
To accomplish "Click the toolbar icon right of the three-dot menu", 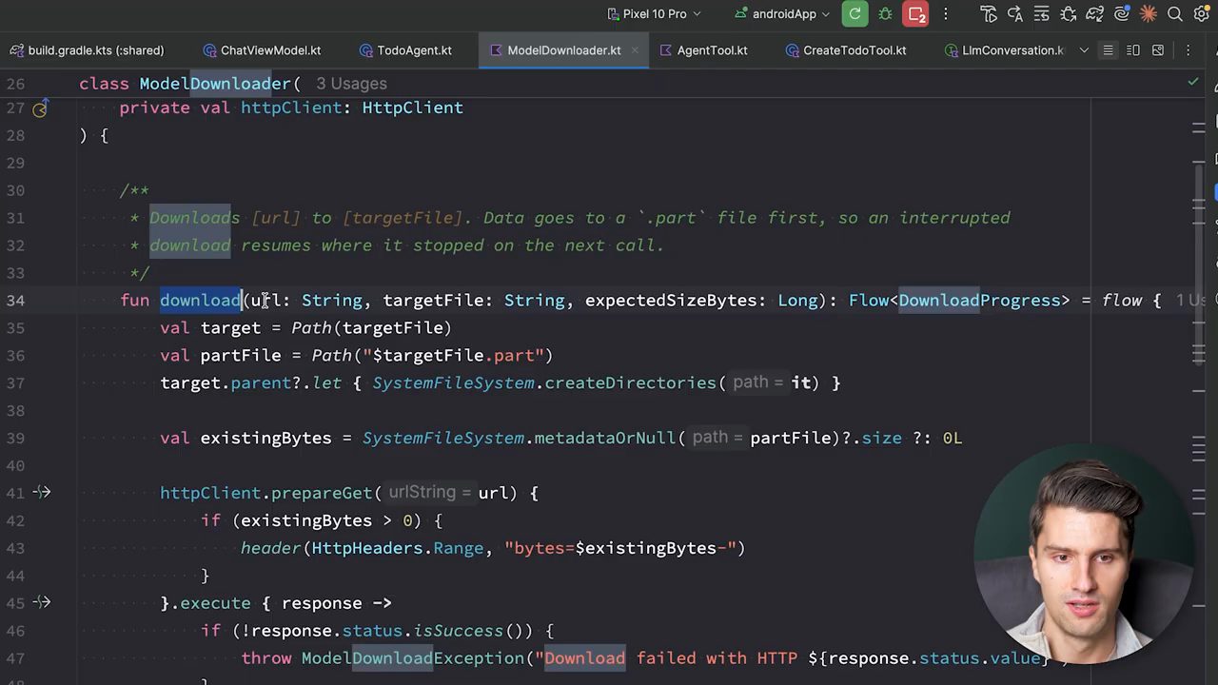I will (x=989, y=14).
